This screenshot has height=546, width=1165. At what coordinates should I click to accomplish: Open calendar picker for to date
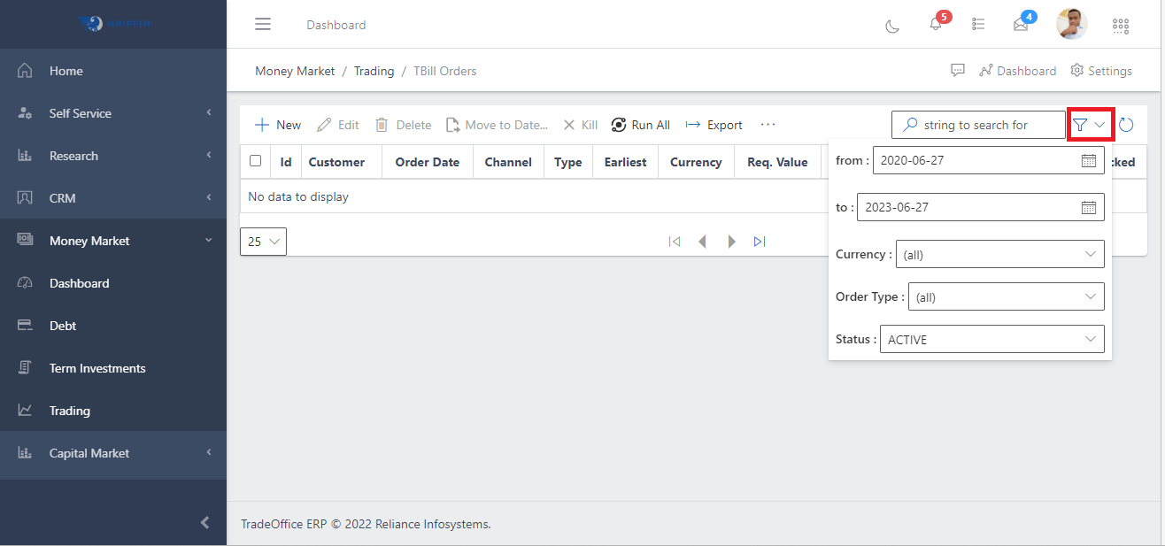click(1089, 208)
